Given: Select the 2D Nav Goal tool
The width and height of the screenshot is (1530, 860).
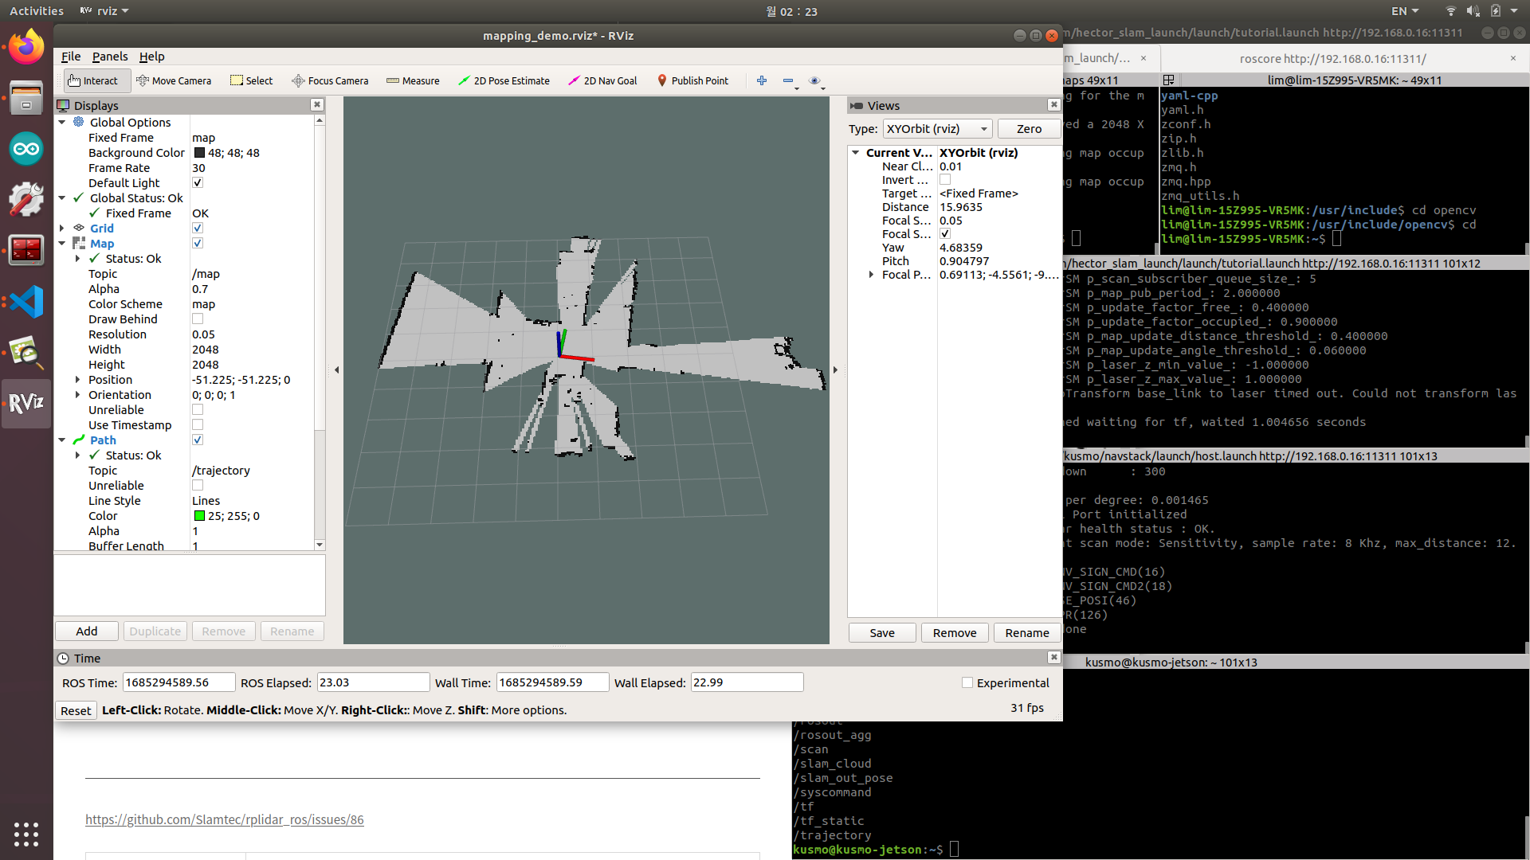Looking at the screenshot, I should pyautogui.click(x=602, y=80).
